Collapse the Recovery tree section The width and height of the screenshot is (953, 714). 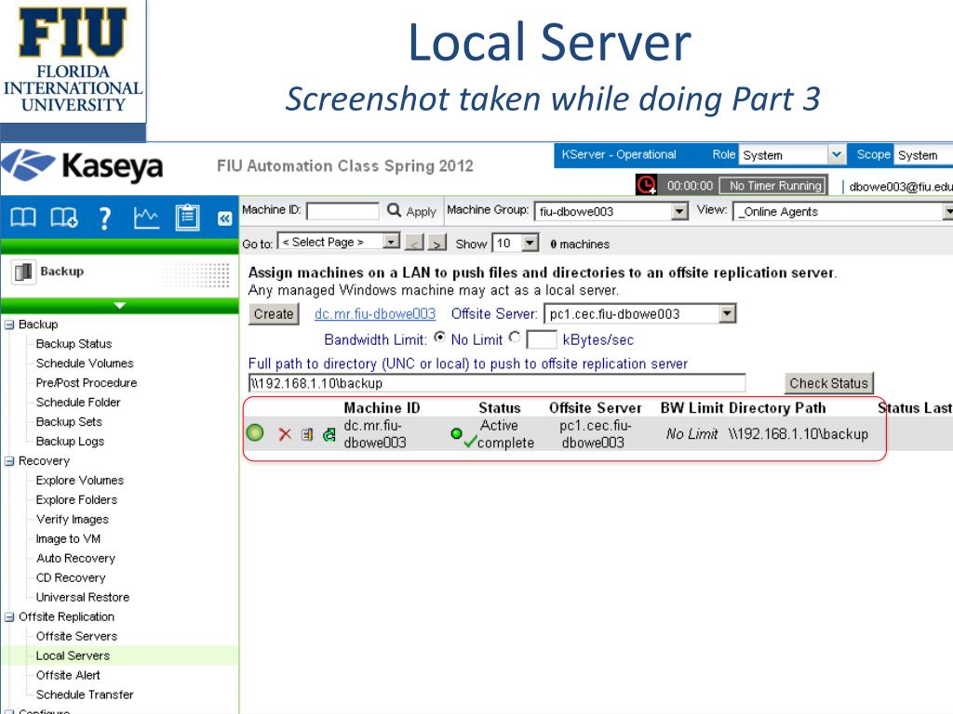click(x=9, y=461)
